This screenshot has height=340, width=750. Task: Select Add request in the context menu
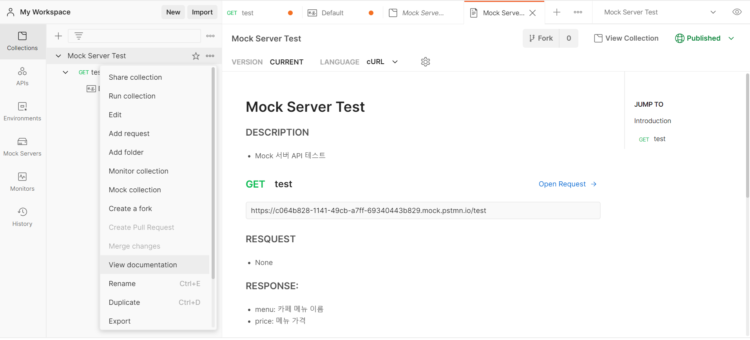coord(155,134)
